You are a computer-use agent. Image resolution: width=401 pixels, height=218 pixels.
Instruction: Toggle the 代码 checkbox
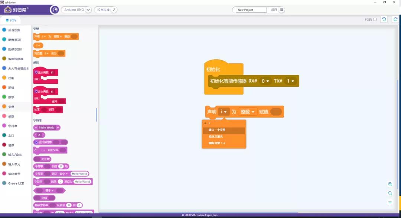375,19
